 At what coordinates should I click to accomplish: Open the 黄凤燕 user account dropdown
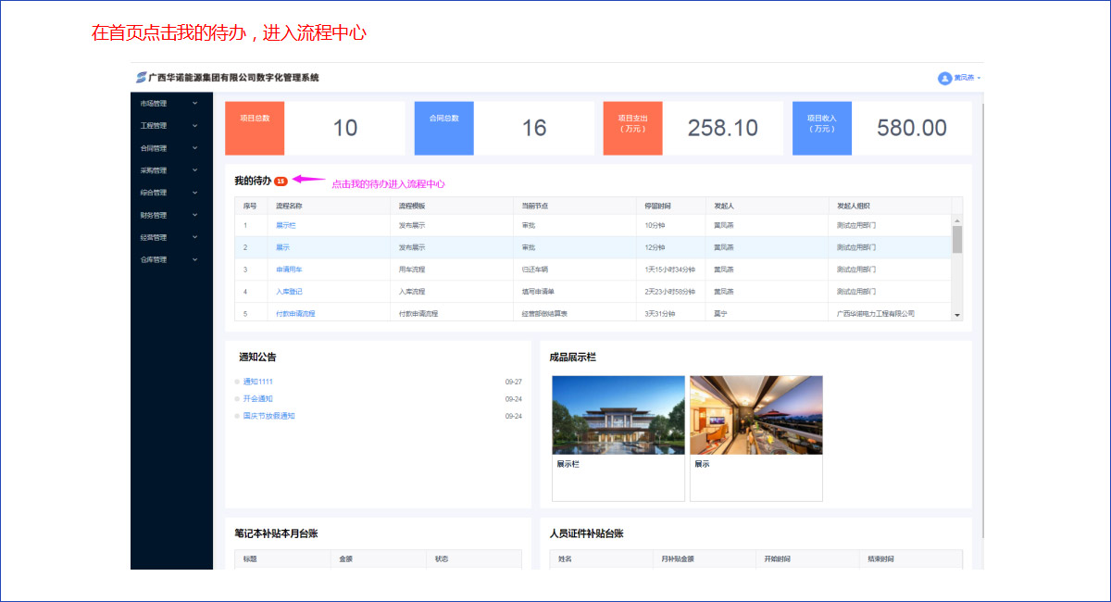[959, 78]
